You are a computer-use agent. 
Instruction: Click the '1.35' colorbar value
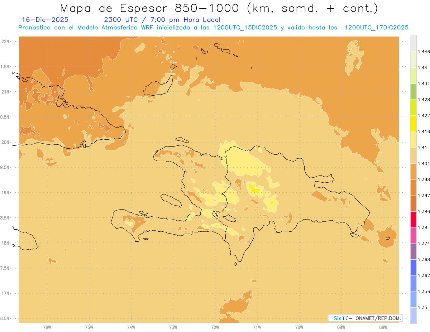(423, 307)
